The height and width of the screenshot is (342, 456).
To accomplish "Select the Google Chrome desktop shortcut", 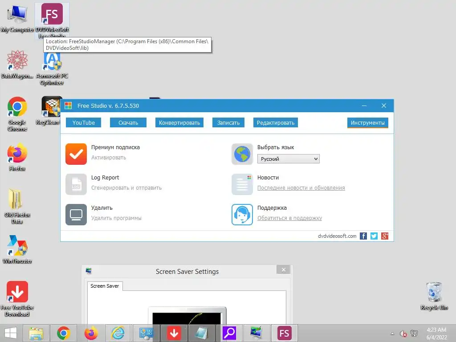I will (17, 114).
